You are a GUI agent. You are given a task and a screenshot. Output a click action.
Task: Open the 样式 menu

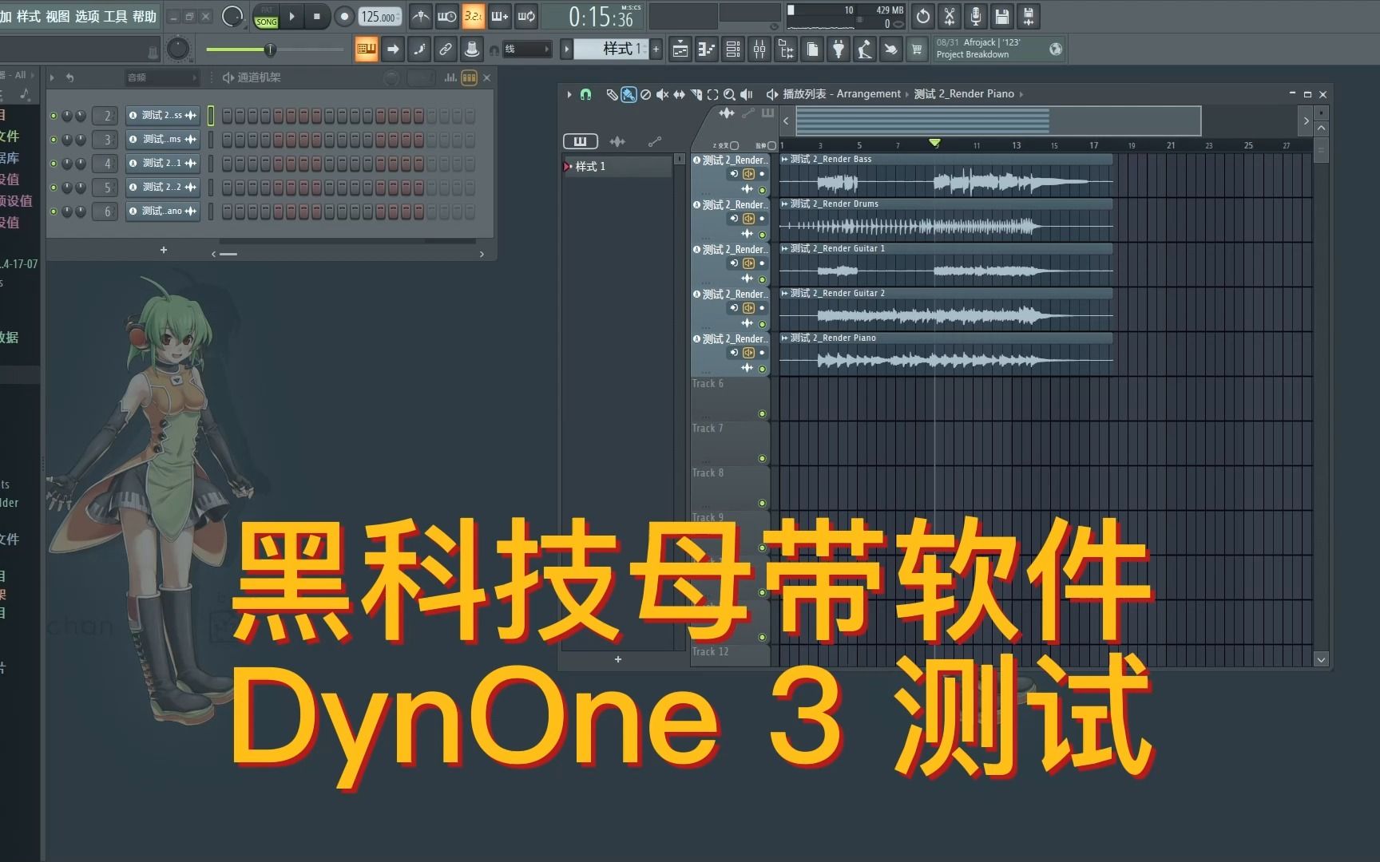[29, 16]
